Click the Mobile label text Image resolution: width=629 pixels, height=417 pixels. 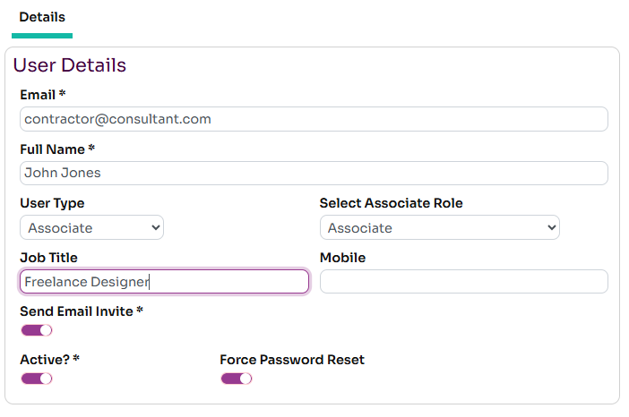pos(342,258)
